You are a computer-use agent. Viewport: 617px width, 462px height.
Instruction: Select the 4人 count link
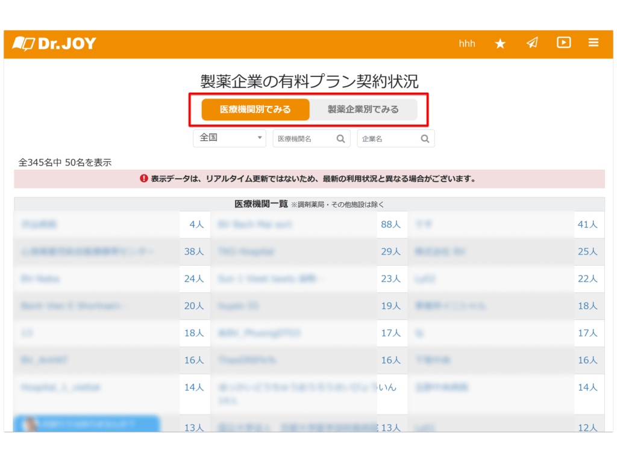tap(196, 224)
